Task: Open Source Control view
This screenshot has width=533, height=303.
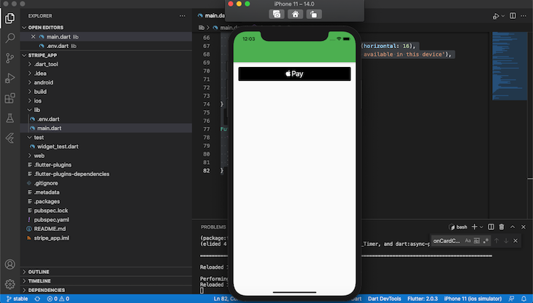Action: (10, 58)
